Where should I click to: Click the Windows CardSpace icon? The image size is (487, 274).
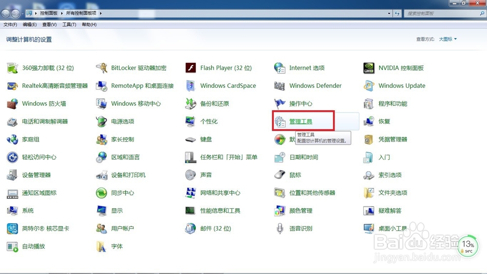coord(191,85)
